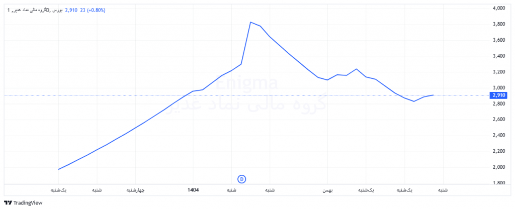Click the 4,000 price axis label
Viewport: 515px width, 210px height.
pyautogui.click(x=498, y=9)
